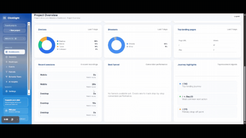Expand the chevron on the recording widget

pos(17,119)
